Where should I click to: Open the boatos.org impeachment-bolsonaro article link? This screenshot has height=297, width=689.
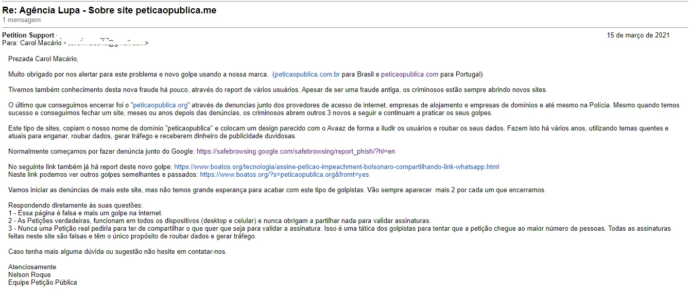[x=337, y=167]
